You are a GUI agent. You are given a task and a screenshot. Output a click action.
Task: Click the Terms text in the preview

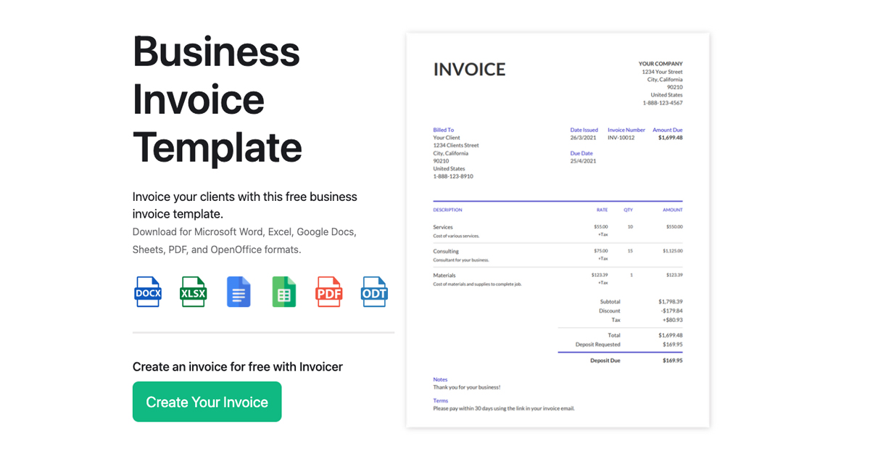point(440,400)
